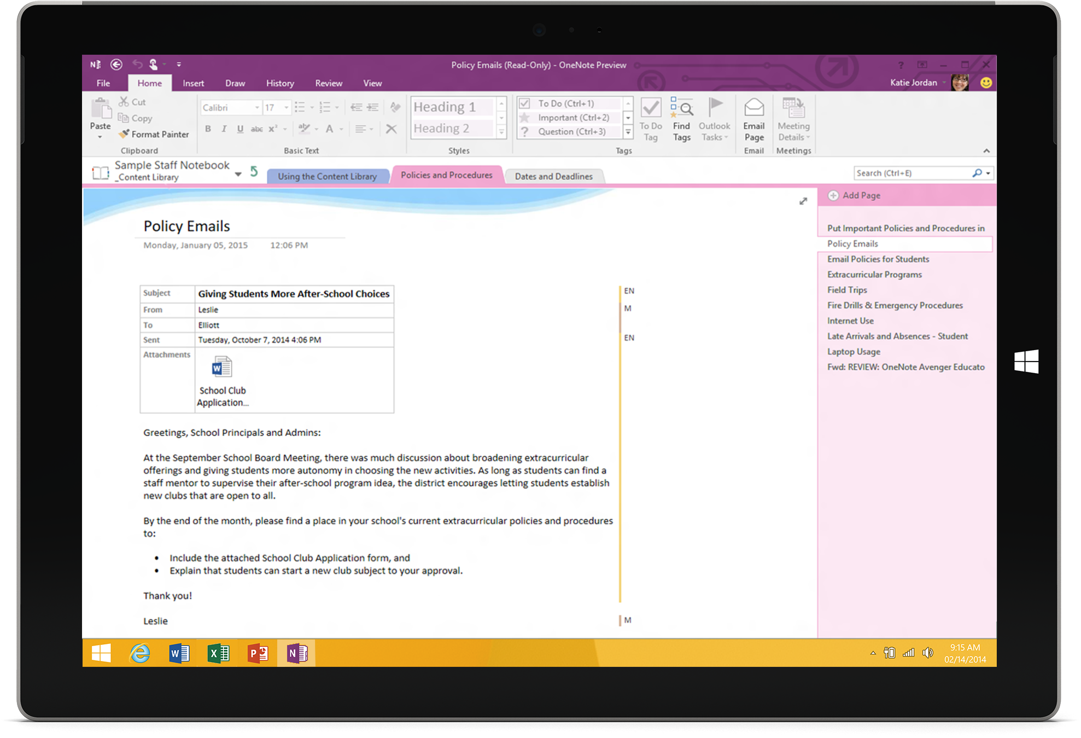
Task: Open the Laptop Usage page
Action: (x=854, y=352)
